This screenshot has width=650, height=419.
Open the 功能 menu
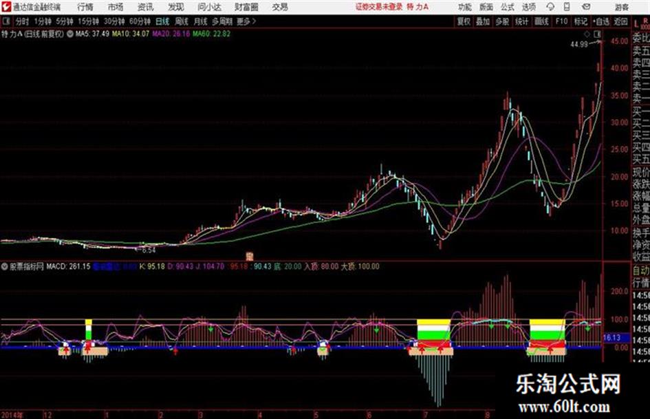pos(465,7)
